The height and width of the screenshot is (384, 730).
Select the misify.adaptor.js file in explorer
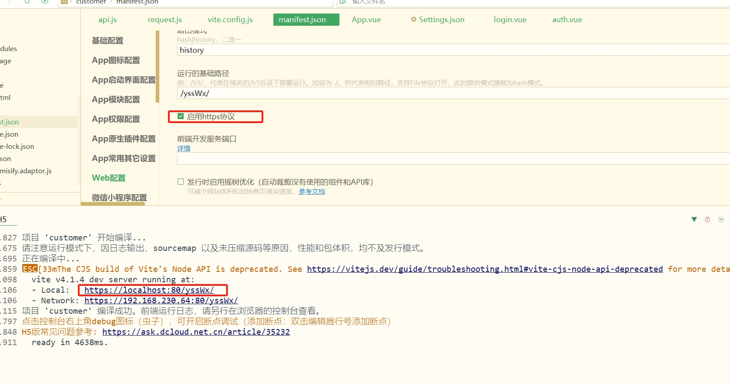tap(26, 171)
